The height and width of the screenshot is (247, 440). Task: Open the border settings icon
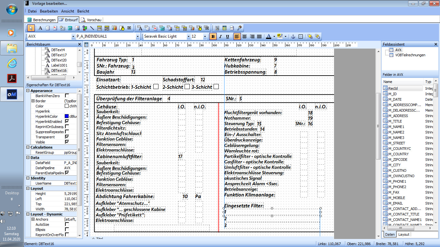pos(301,36)
